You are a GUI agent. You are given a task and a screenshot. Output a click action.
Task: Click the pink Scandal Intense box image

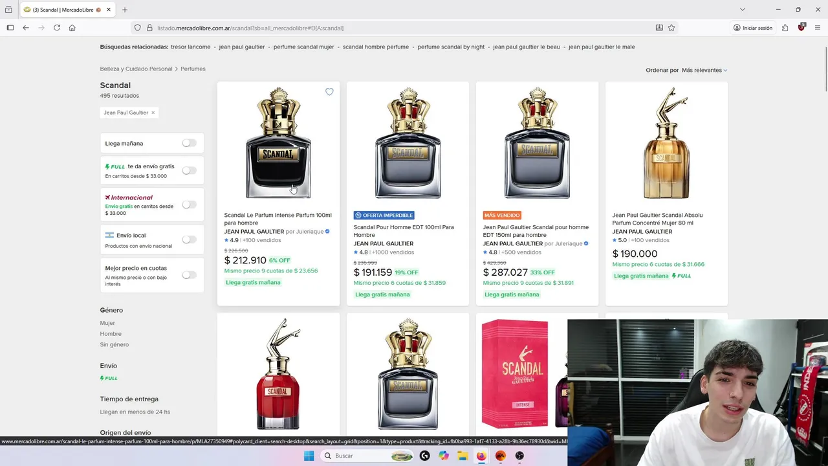[515, 373]
